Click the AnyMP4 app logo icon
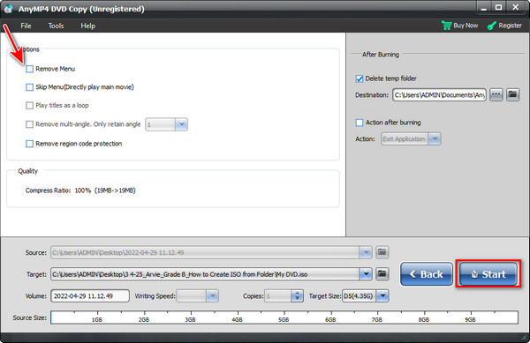The height and width of the screenshot is (343, 530). [x=9, y=9]
